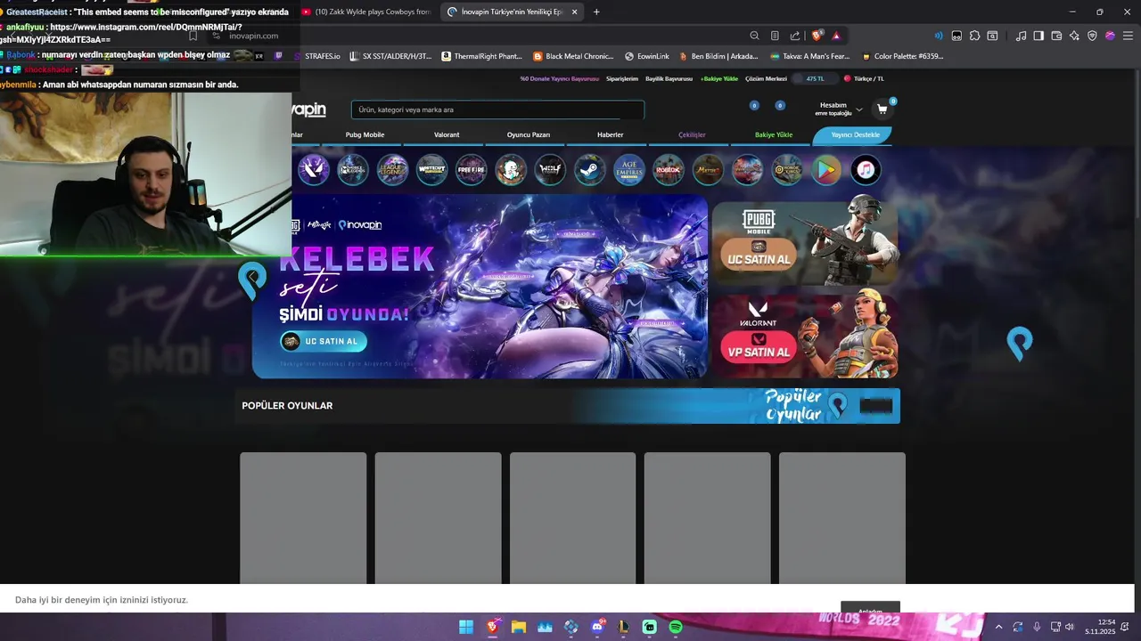Open the Çekilişler menu tab
This screenshot has width=1141, height=641.
click(x=692, y=134)
